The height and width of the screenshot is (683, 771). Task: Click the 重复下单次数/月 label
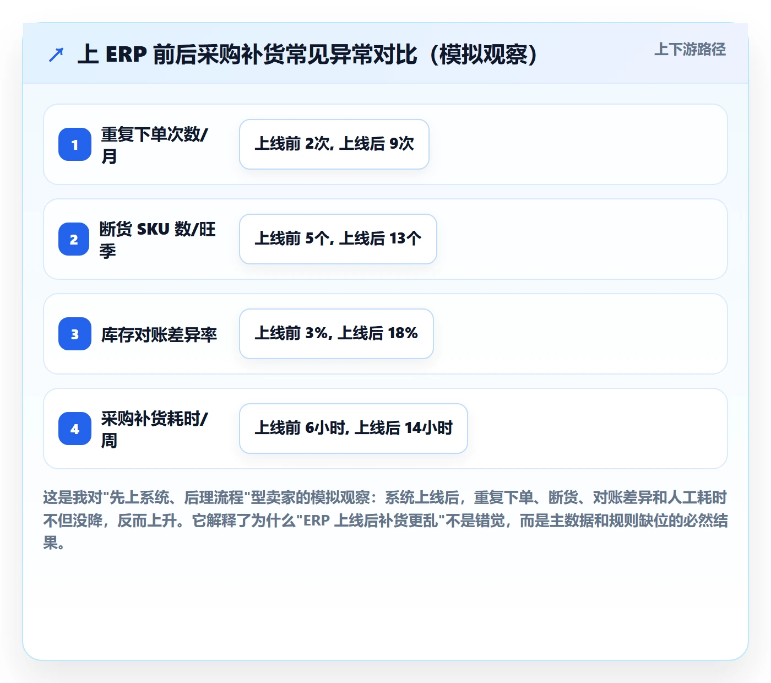point(155,145)
